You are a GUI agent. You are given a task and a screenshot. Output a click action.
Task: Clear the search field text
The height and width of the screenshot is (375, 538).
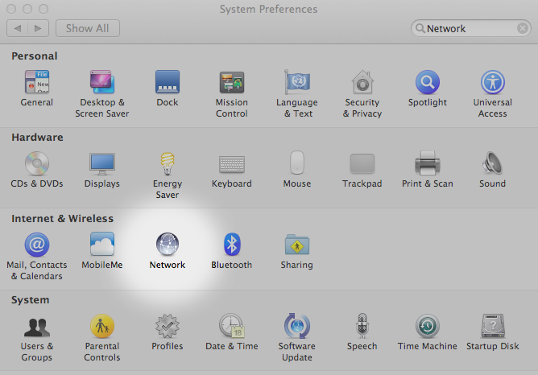tap(523, 28)
